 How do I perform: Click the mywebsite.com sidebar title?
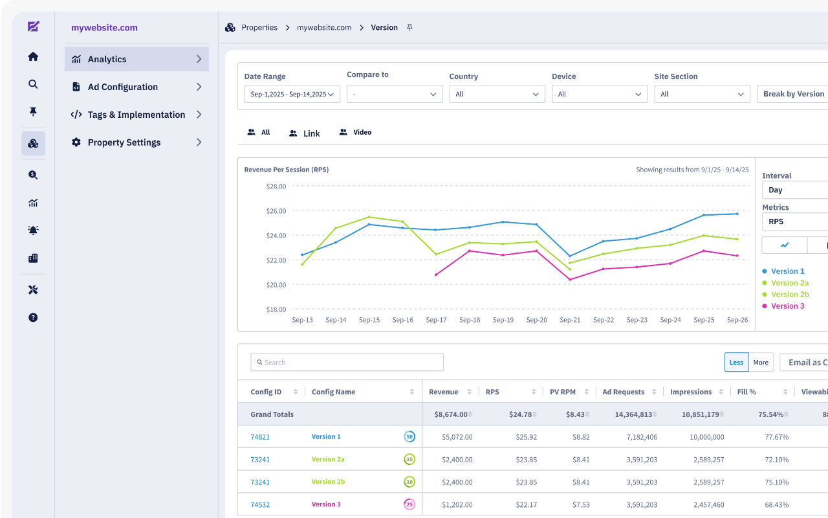coord(104,28)
